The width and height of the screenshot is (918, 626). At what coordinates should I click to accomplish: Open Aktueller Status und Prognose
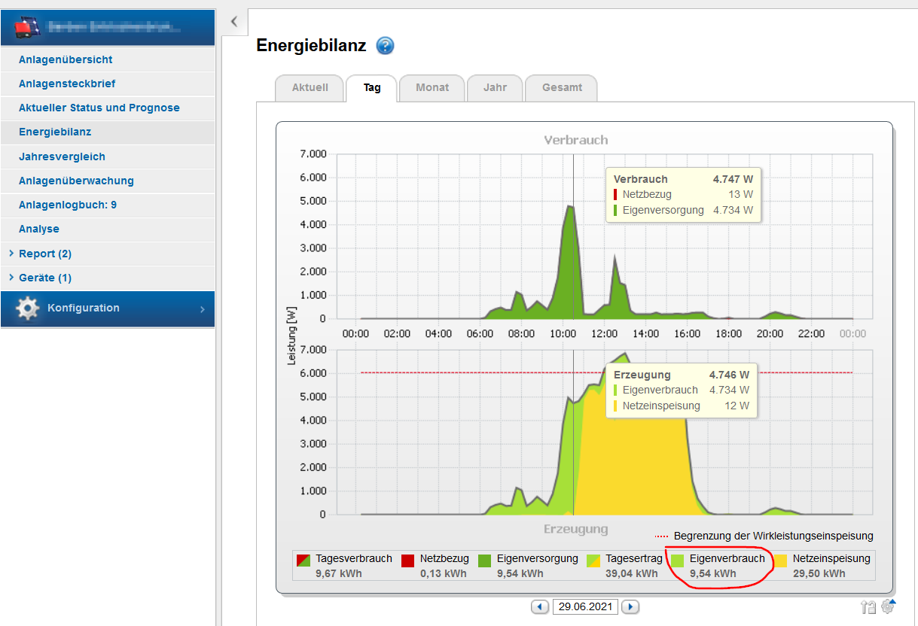tap(108, 108)
